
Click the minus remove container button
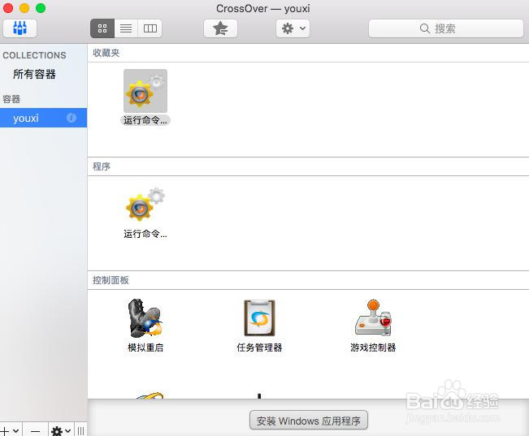point(35,430)
